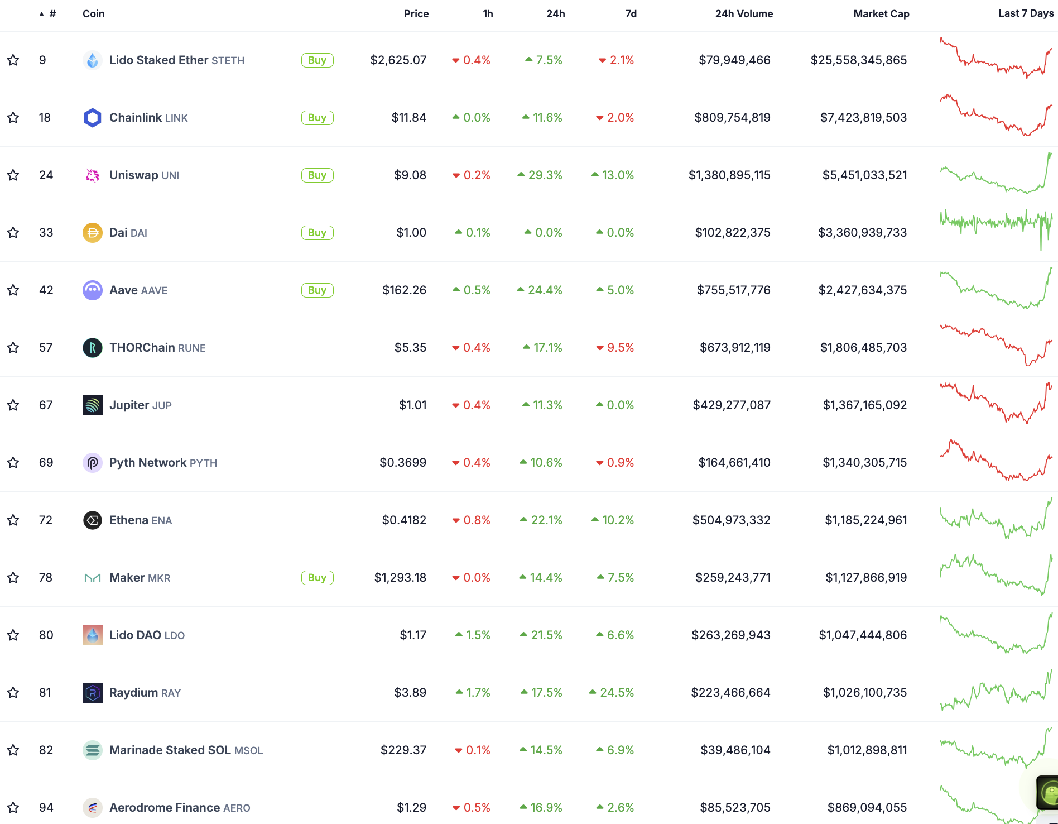The image size is (1058, 824).
Task: Click the Aave ghost logo icon
Action: pyautogui.click(x=92, y=290)
